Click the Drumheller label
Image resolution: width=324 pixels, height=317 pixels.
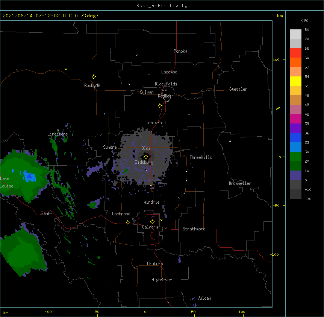(x=240, y=183)
